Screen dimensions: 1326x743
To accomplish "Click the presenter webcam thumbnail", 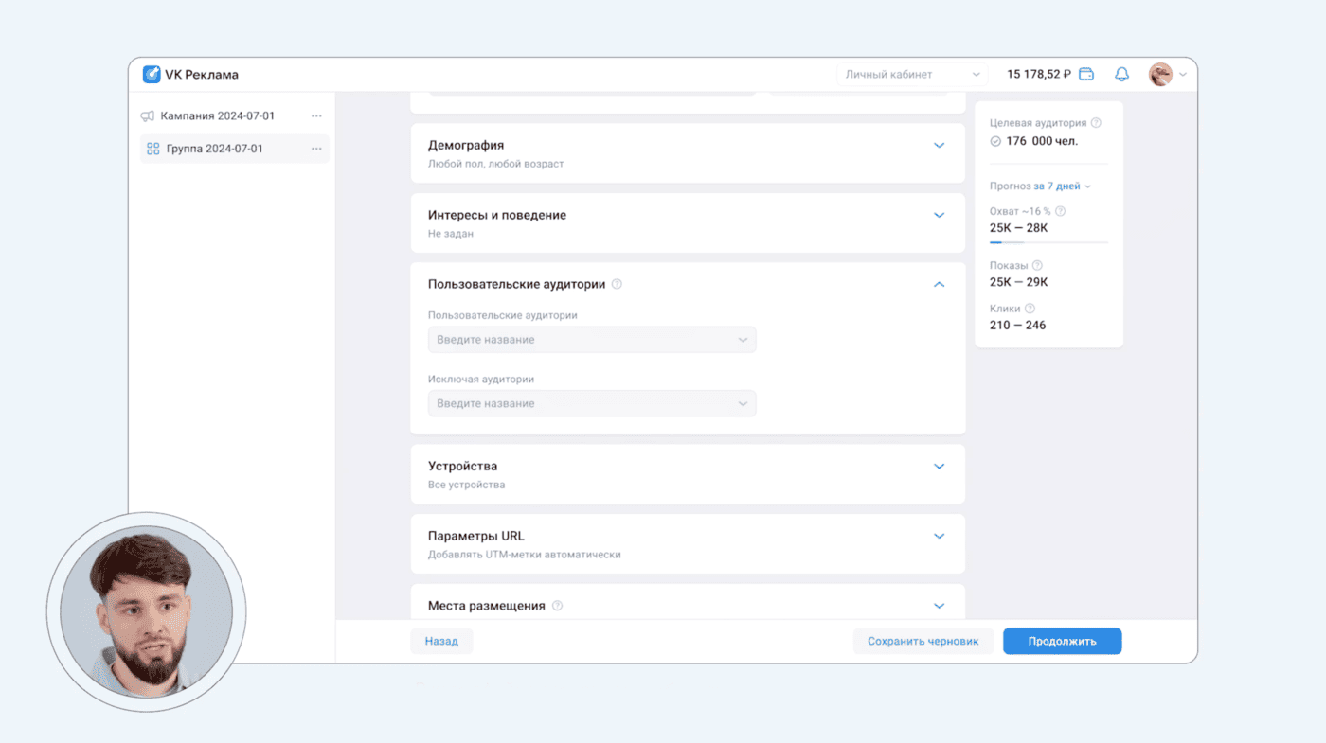I will click(x=146, y=611).
